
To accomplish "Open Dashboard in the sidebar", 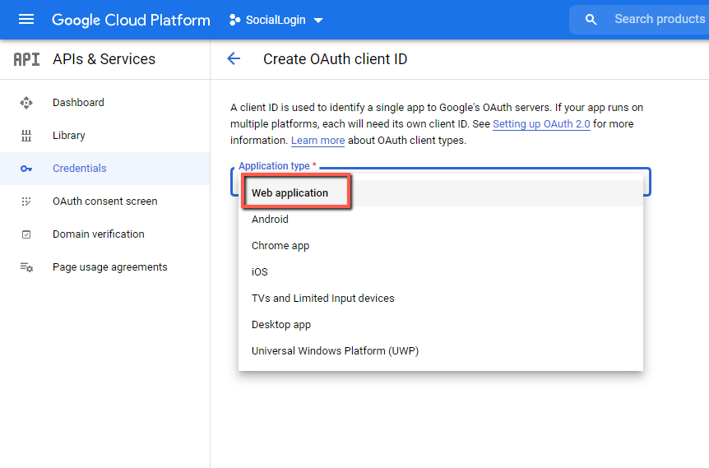I will [78, 103].
